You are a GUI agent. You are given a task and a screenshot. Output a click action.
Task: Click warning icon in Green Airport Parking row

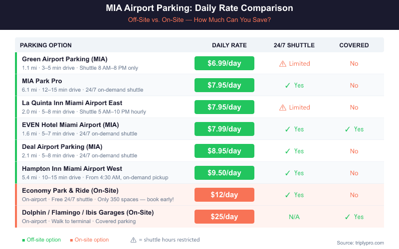[283, 64]
